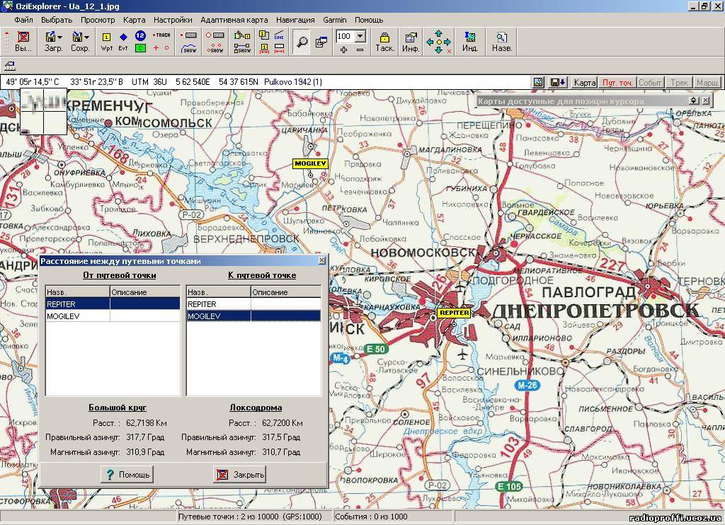
Task: Click the red plus track point icon
Action: click(x=156, y=47)
